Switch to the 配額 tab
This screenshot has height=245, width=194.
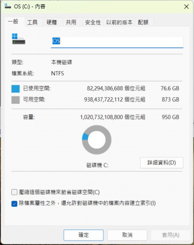143,22
